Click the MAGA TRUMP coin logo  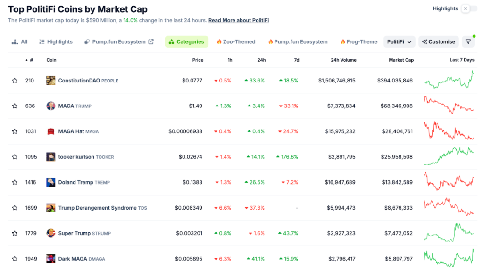[x=51, y=106]
